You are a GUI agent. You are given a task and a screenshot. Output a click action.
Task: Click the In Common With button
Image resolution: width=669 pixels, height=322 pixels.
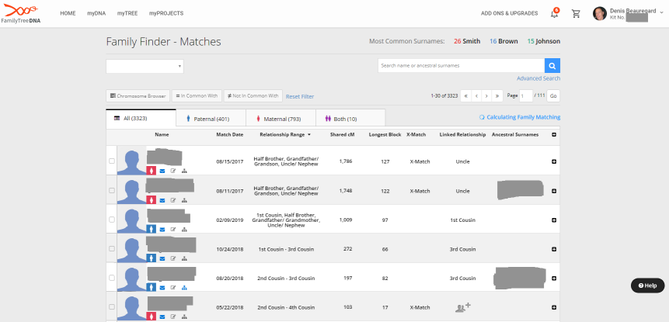pyautogui.click(x=197, y=96)
